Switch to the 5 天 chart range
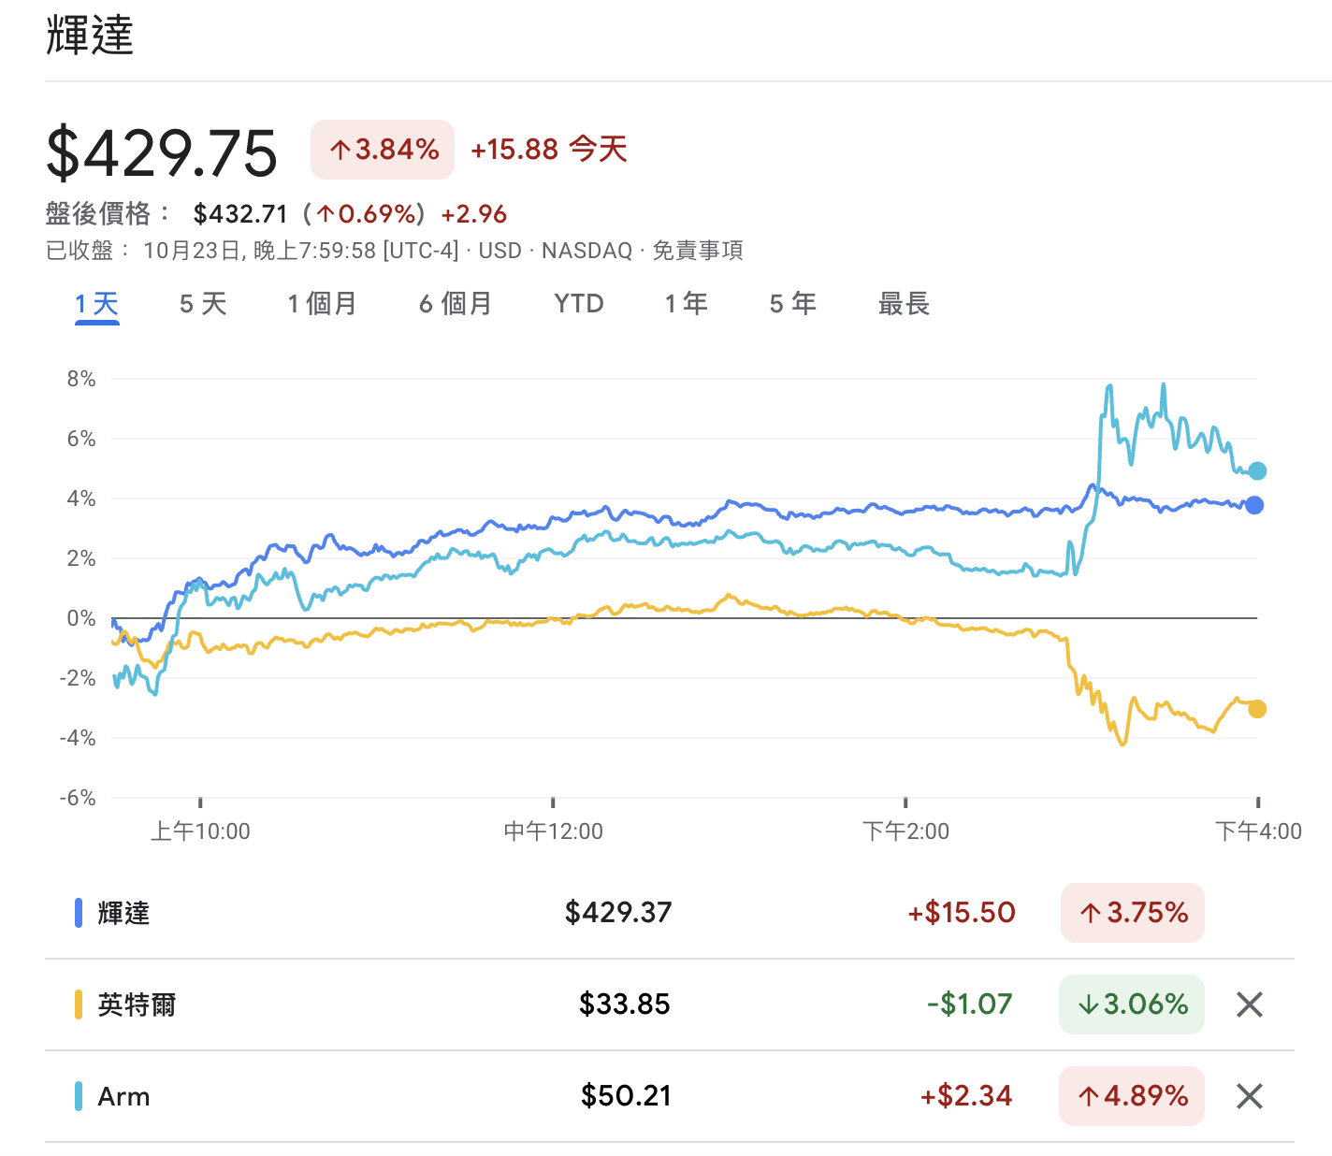1332x1156 pixels. 203,304
